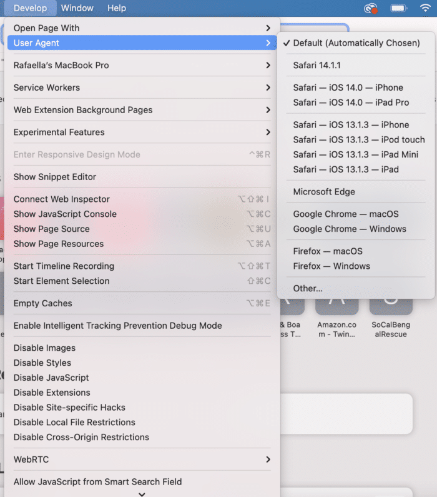This screenshot has width=437, height=497.
Task: Select Microsoft Edge user agent
Action: click(x=356, y=191)
